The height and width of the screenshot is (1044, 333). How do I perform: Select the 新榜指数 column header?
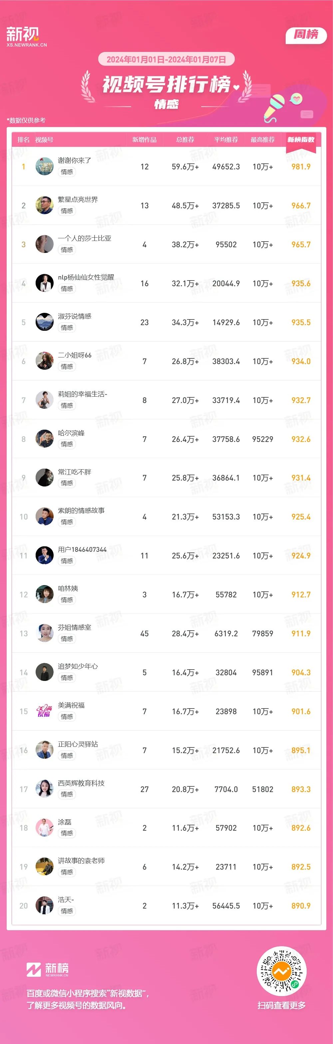click(301, 140)
